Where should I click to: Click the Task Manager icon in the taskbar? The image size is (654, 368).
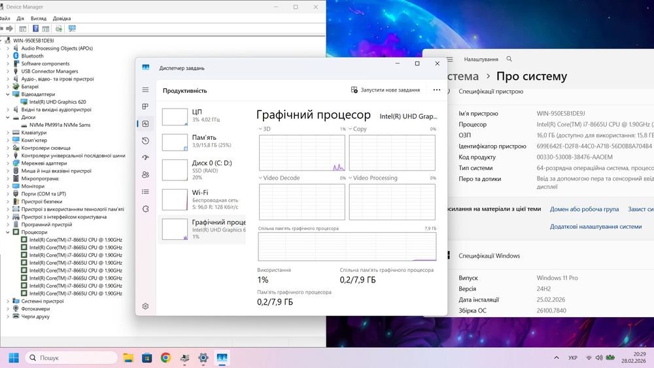222,358
